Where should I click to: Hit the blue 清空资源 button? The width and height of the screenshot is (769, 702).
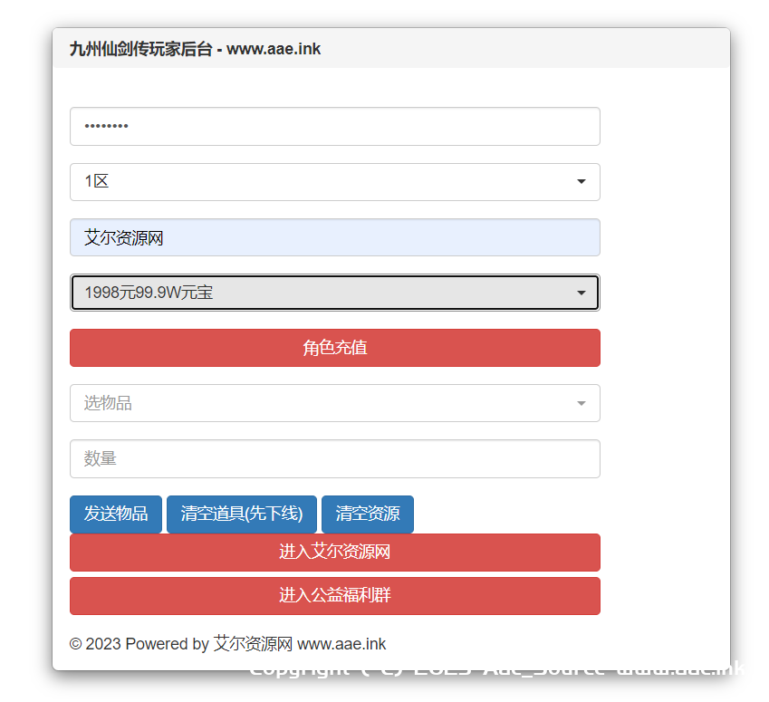pos(367,514)
